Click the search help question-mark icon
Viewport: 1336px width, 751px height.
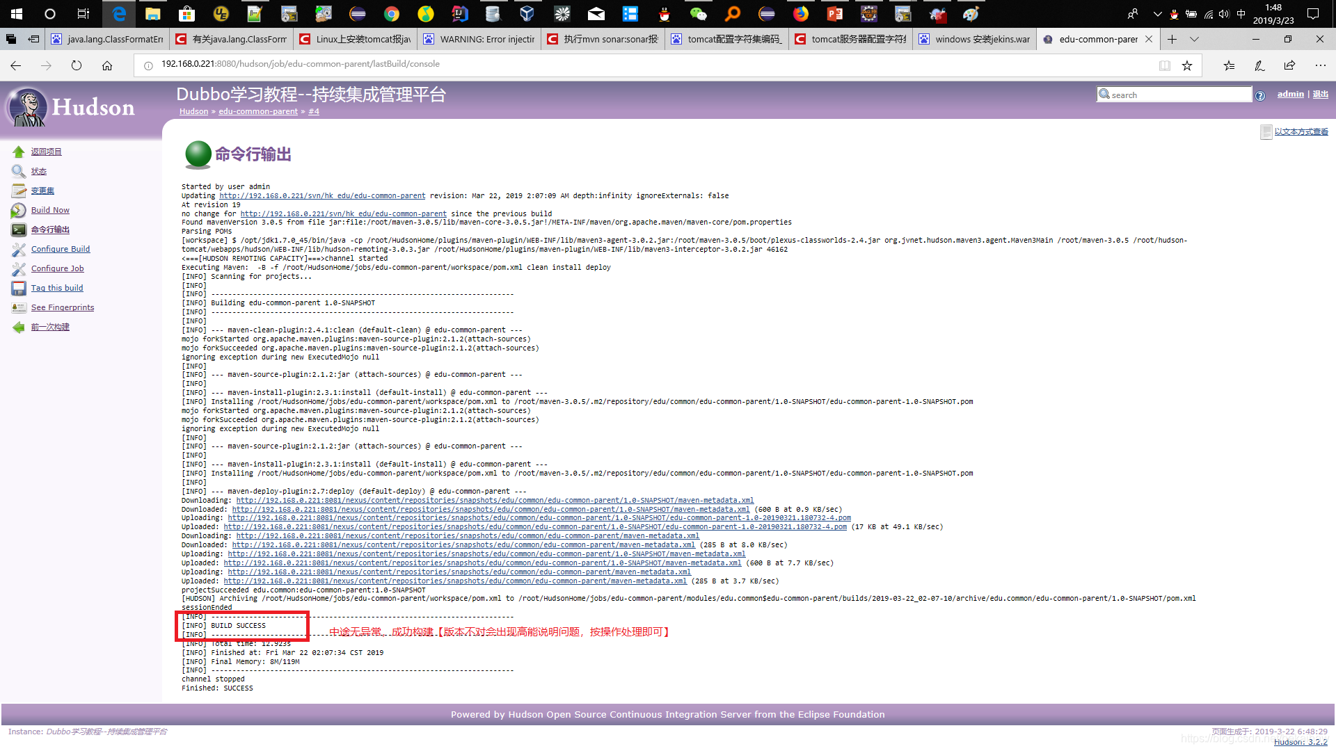click(1260, 95)
